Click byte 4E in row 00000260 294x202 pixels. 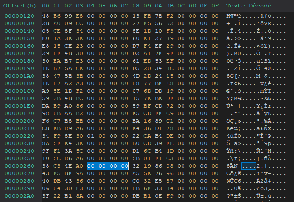click(x=68, y=166)
